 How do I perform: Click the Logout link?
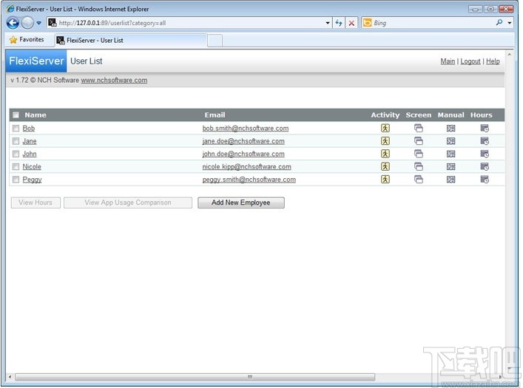pos(470,61)
